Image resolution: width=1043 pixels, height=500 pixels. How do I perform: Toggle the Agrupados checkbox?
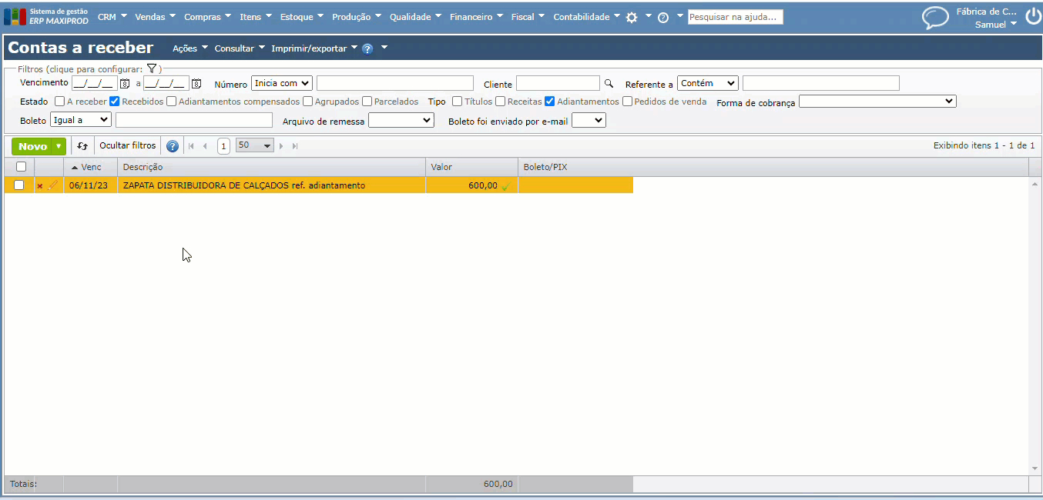[307, 102]
